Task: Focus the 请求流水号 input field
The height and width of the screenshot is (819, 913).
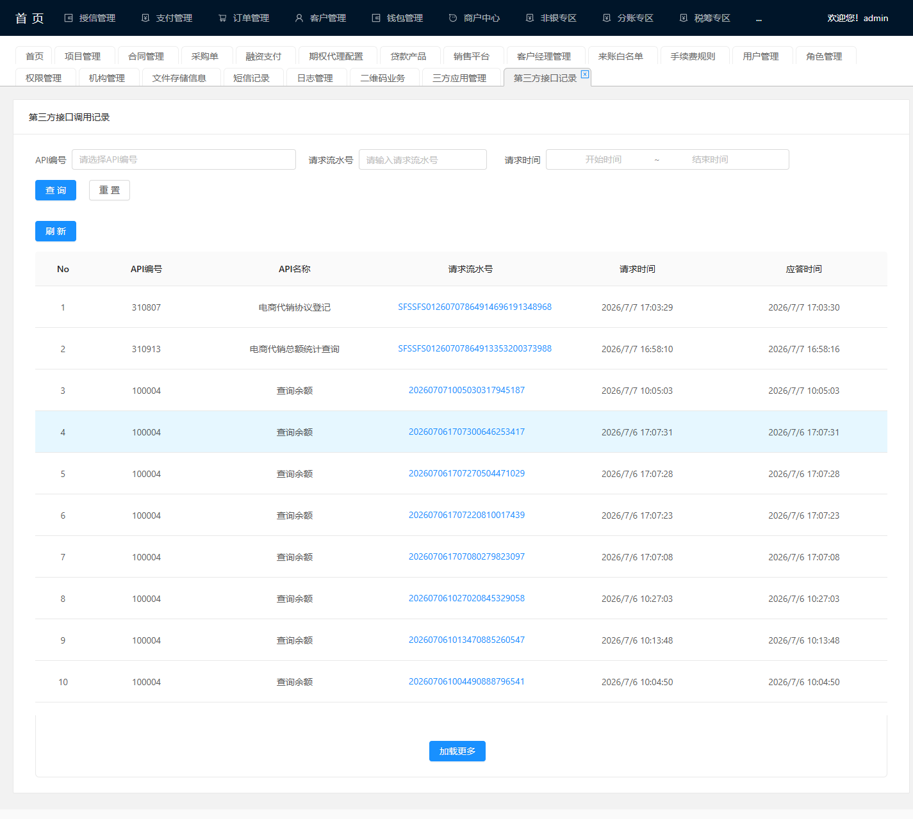Action: point(423,159)
